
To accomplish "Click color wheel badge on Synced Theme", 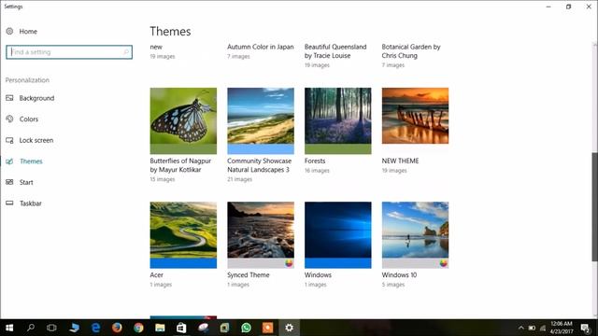I will (289, 263).
